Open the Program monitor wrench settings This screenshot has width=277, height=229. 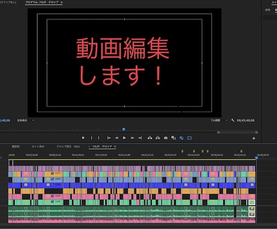(x=232, y=120)
